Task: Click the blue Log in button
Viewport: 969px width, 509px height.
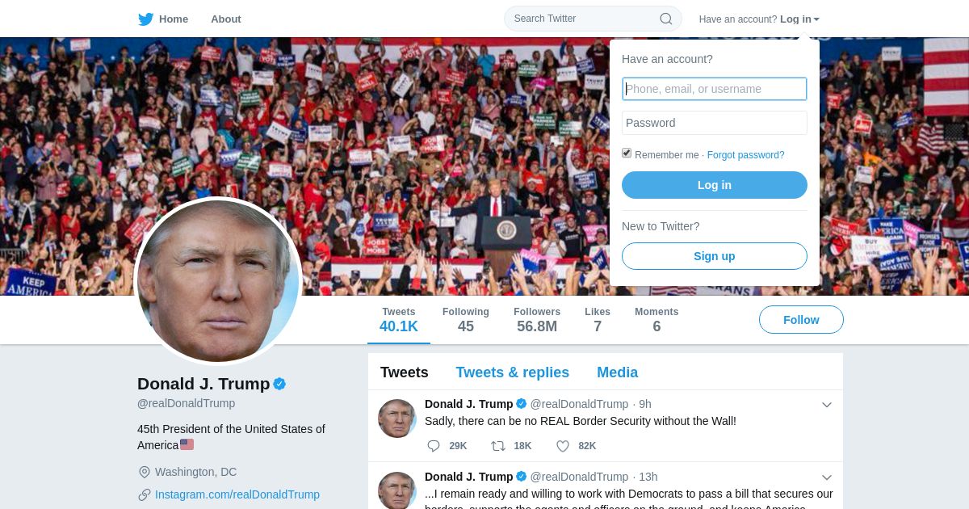Action: [x=715, y=185]
